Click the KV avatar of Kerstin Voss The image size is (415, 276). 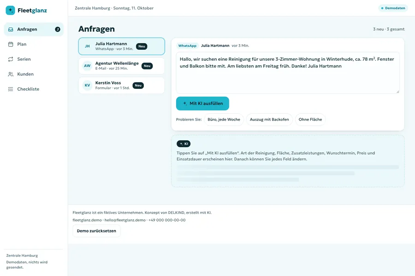[87, 85]
